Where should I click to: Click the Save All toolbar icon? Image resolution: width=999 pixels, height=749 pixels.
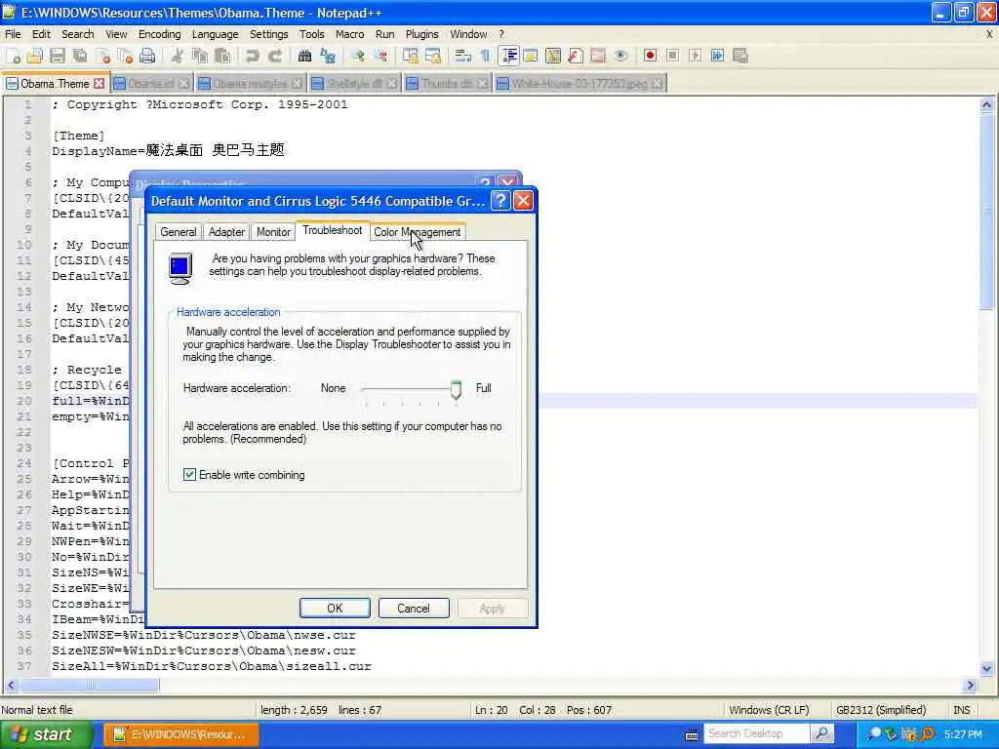pyautogui.click(x=80, y=56)
